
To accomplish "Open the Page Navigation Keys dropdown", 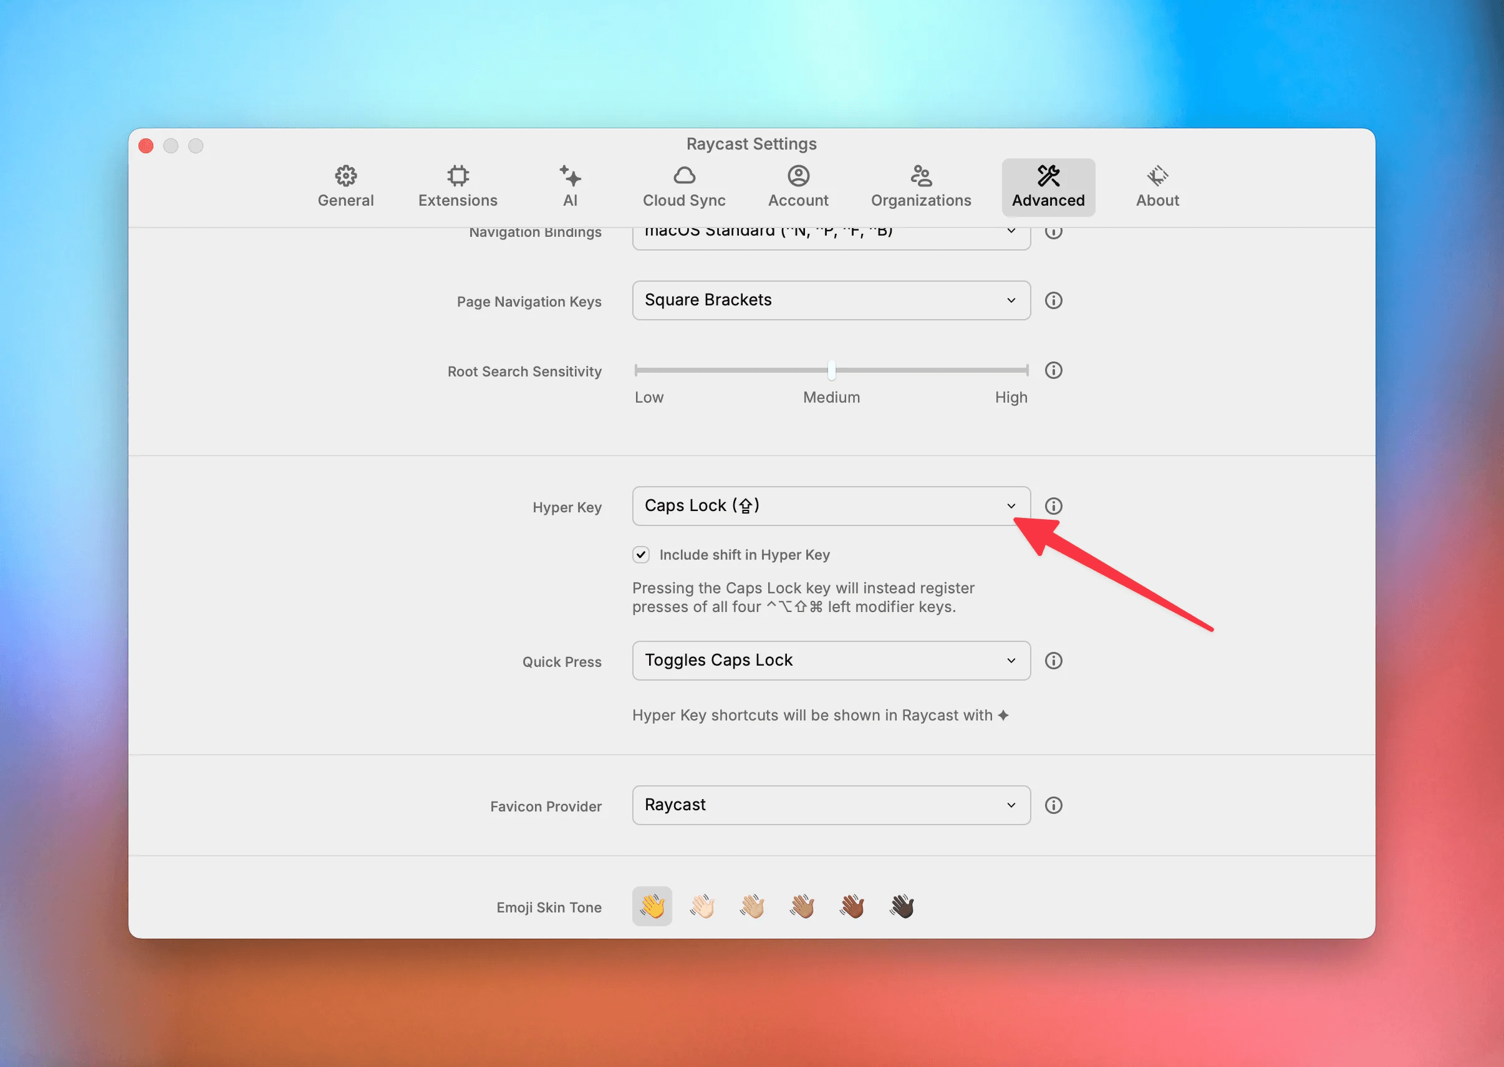I will (x=832, y=300).
